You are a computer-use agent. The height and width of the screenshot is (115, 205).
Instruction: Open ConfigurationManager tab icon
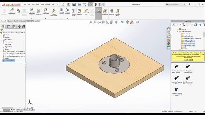pos(14,27)
